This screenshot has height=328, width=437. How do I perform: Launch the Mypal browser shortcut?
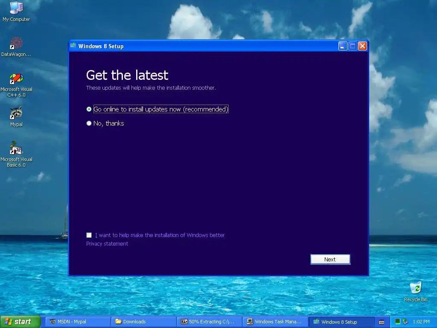point(16,116)
